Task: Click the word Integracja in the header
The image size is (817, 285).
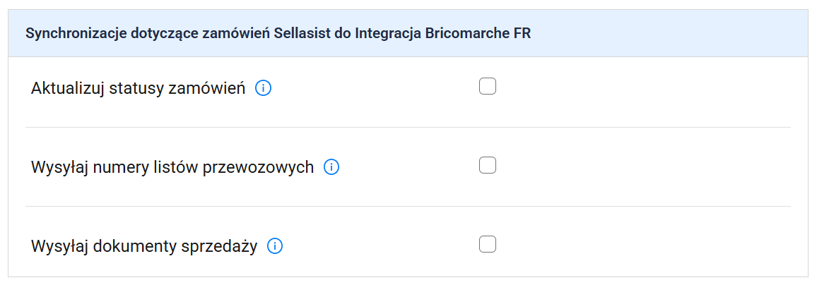Action: point(388,34)
